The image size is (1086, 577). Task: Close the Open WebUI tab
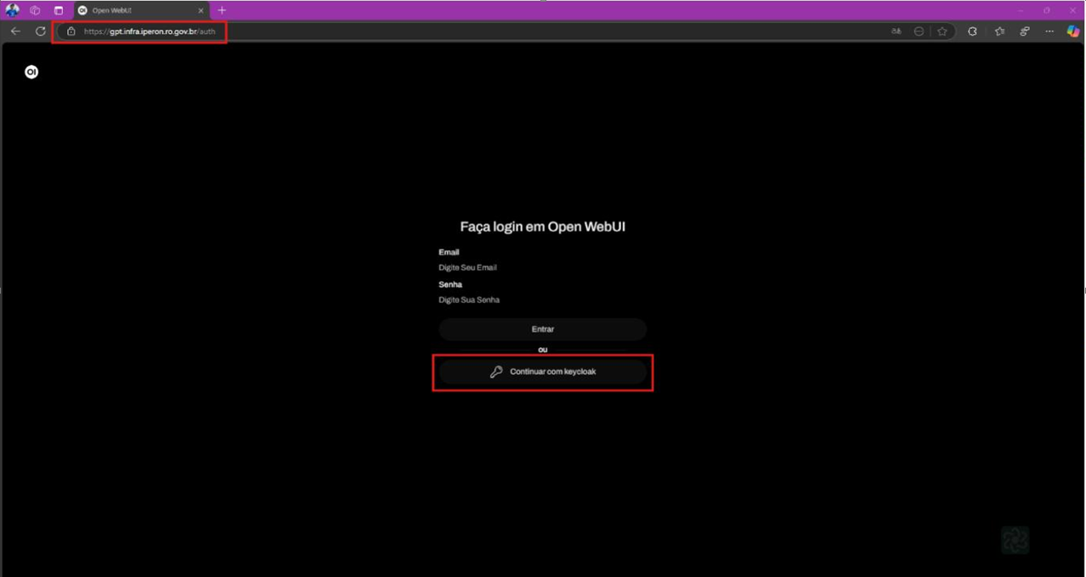tap(201, 10)
